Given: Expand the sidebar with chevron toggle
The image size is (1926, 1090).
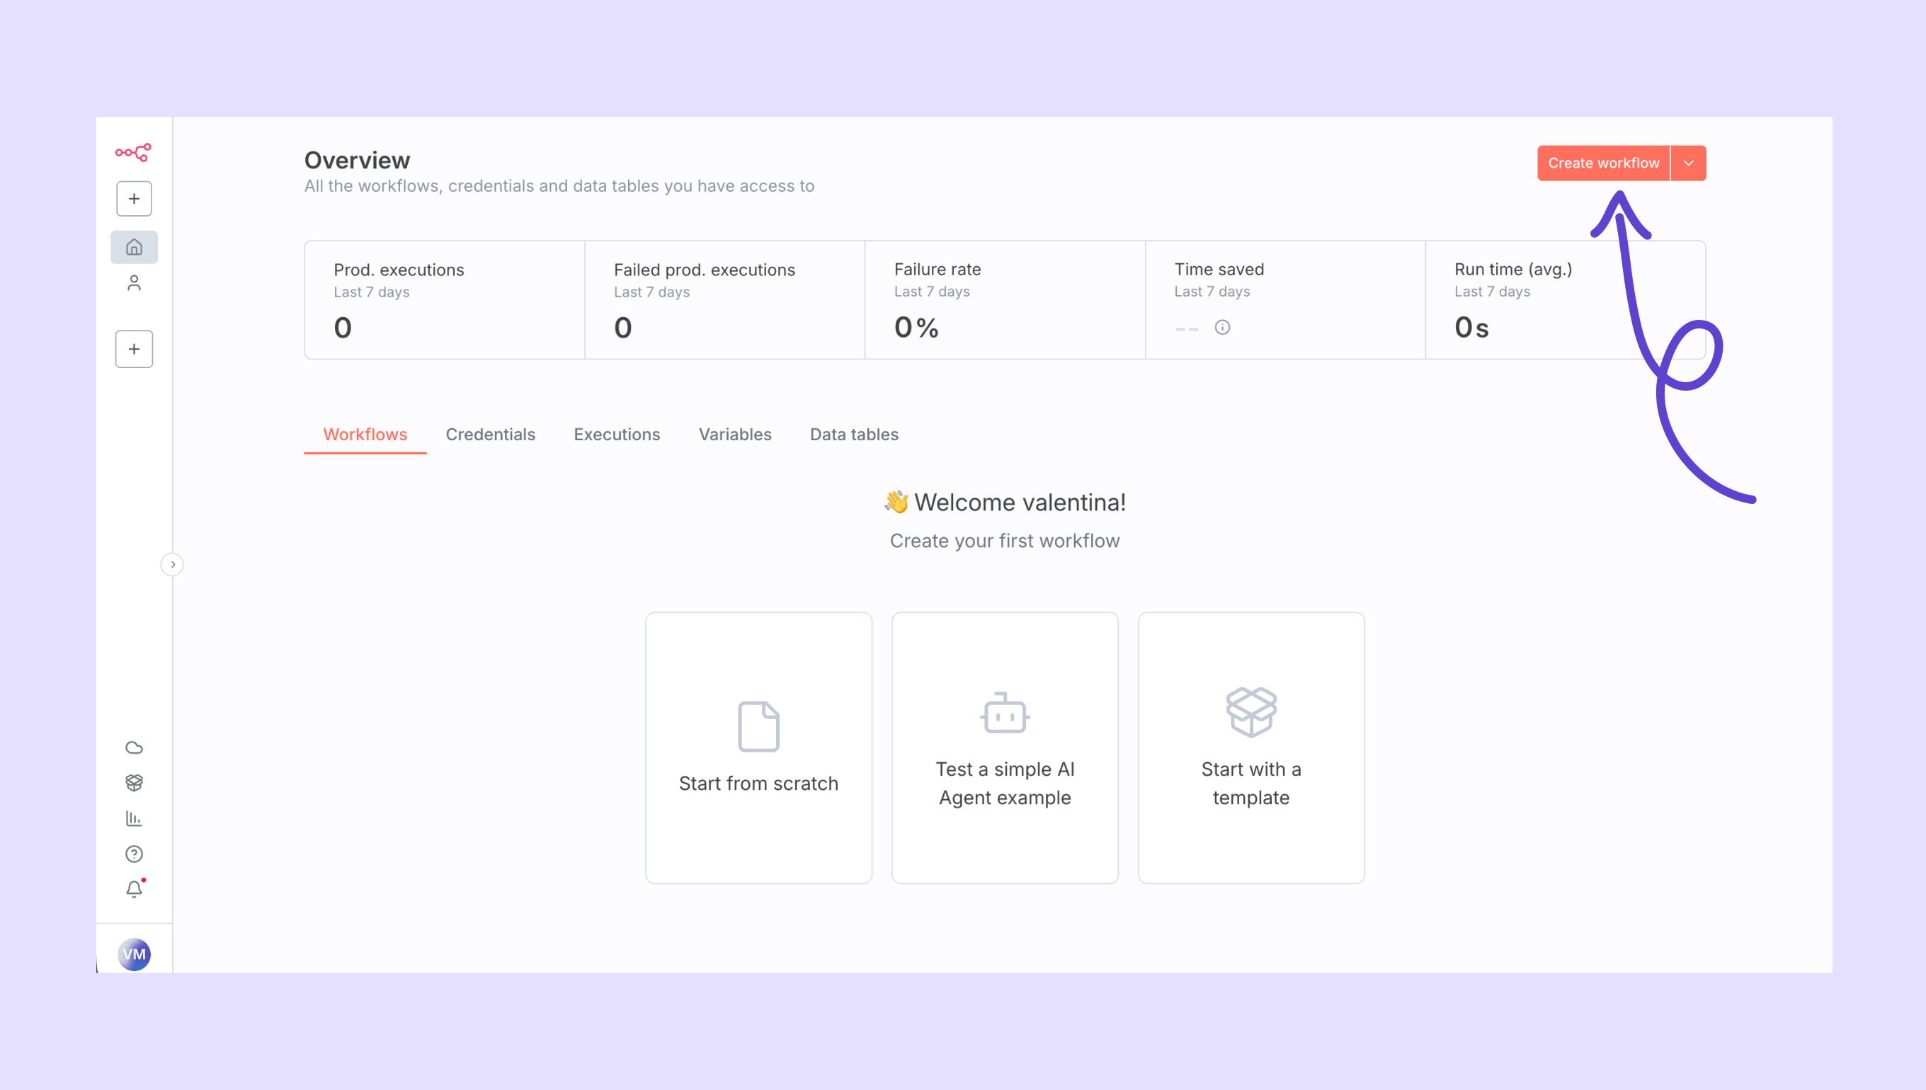Looking at the screenshot, I should click(x=172, y=565).
